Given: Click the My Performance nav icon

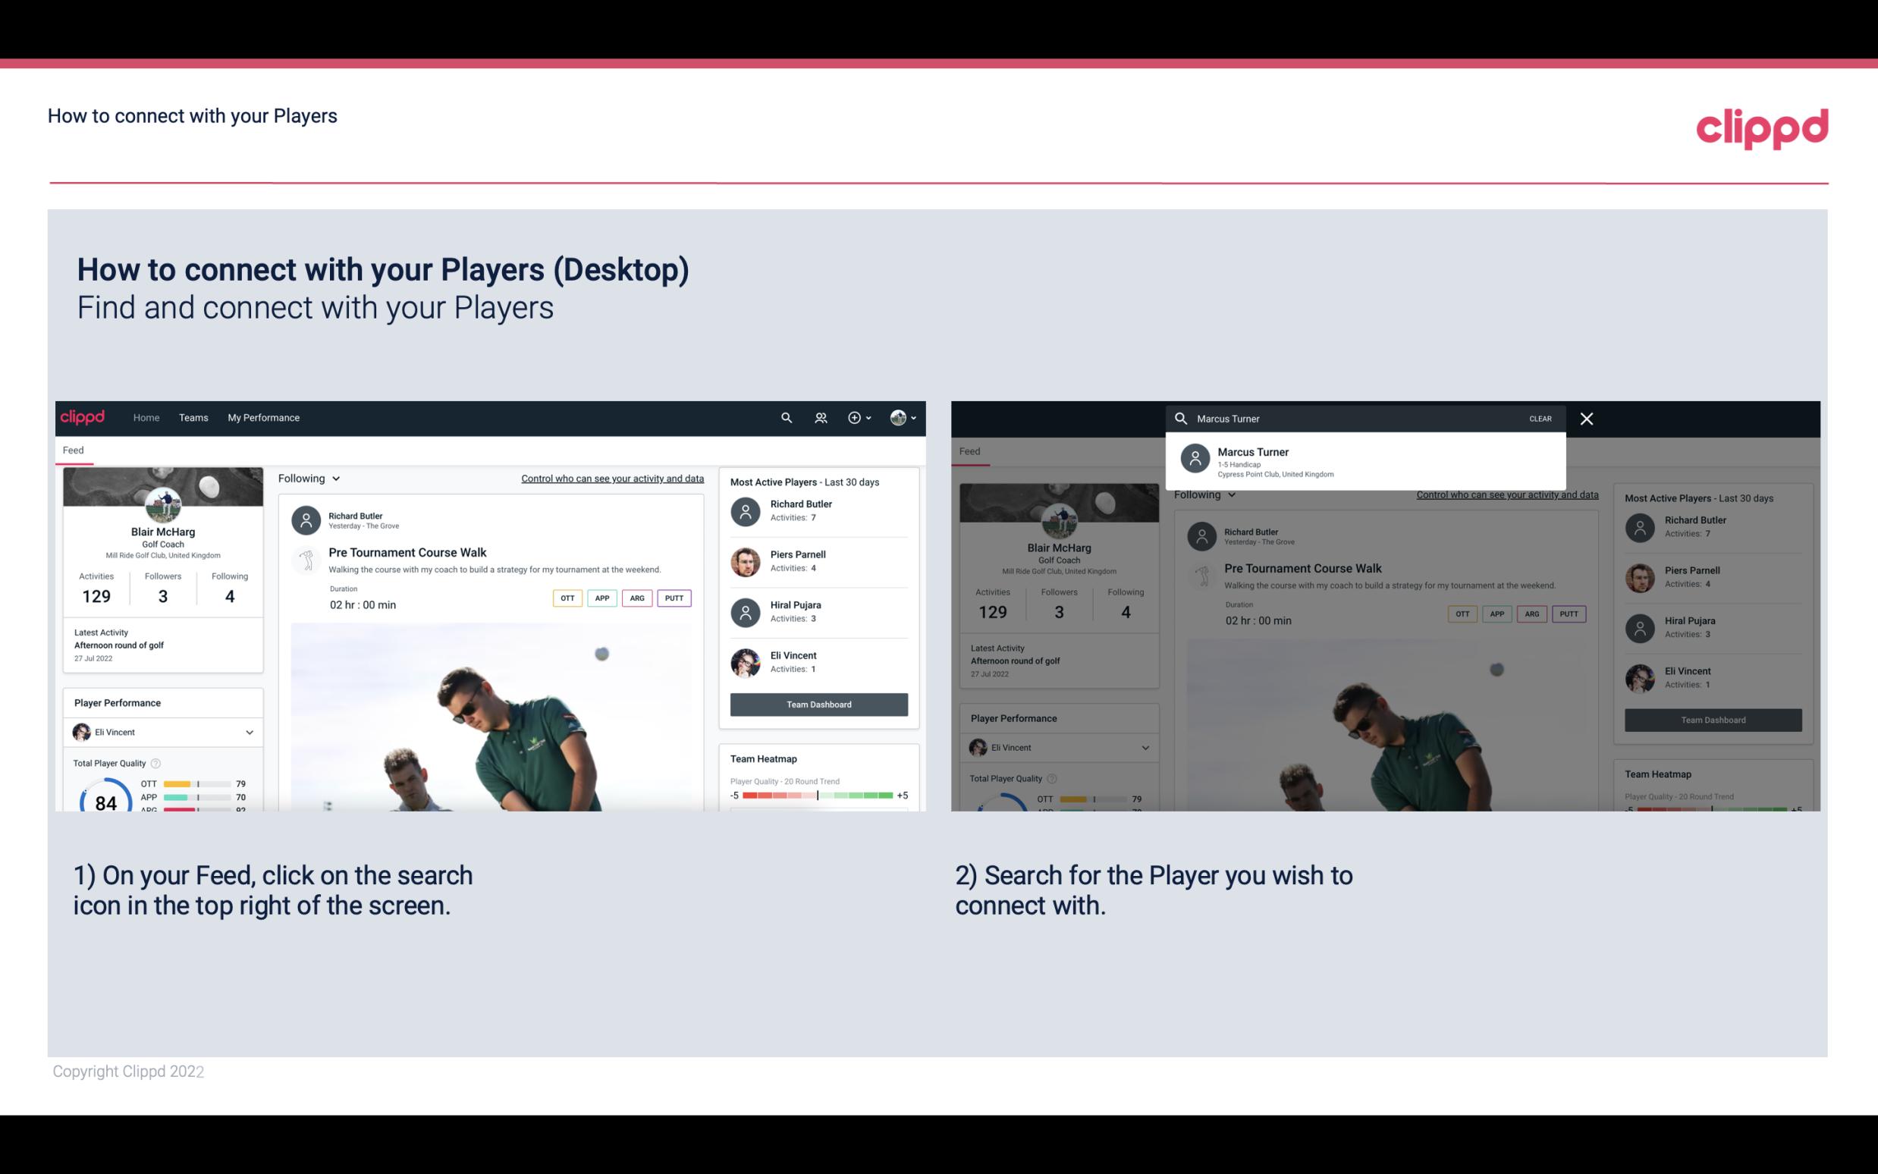Looking at the screenshot, I should 264,416.
